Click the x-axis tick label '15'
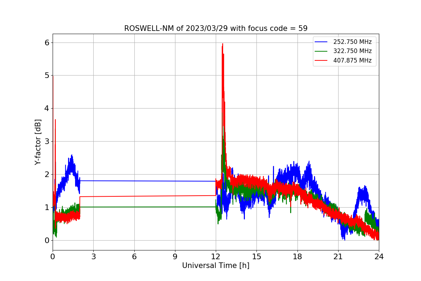This screenshot has height=281, width=421. (256, 257)
